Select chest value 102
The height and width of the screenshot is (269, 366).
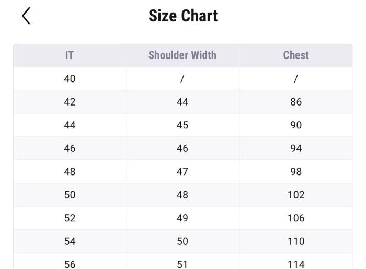pyautogui.click(x=296, y=195)
